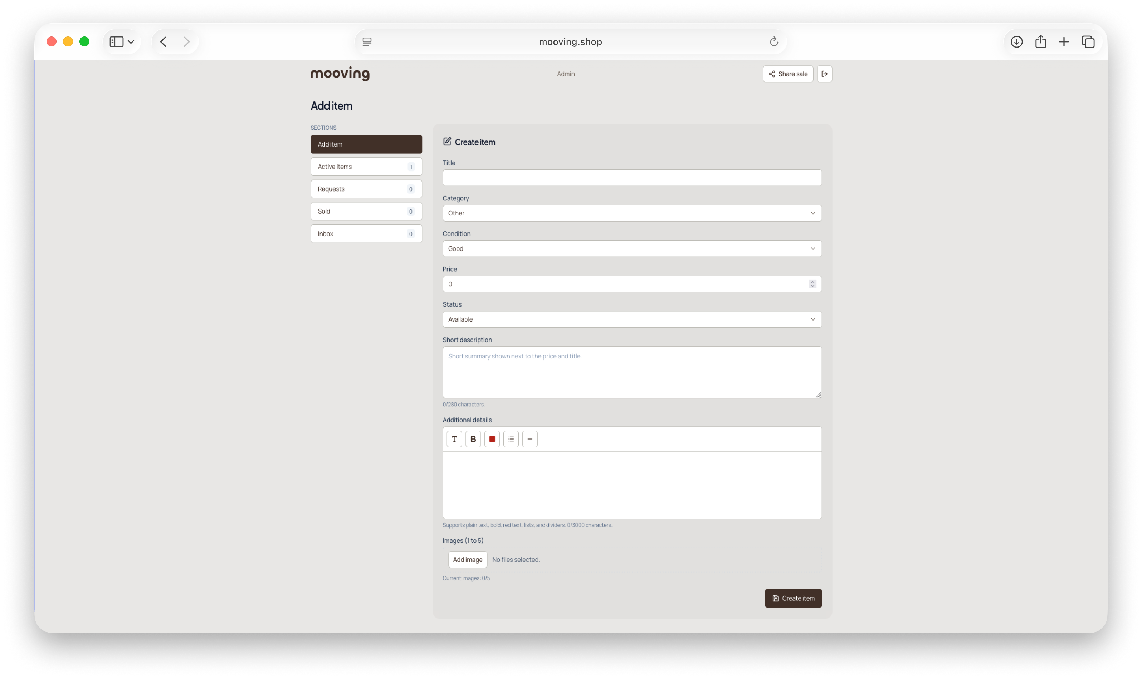Log out using the sign-out icon
Screen dimensions: 1142x679
[x=824, y=74]
